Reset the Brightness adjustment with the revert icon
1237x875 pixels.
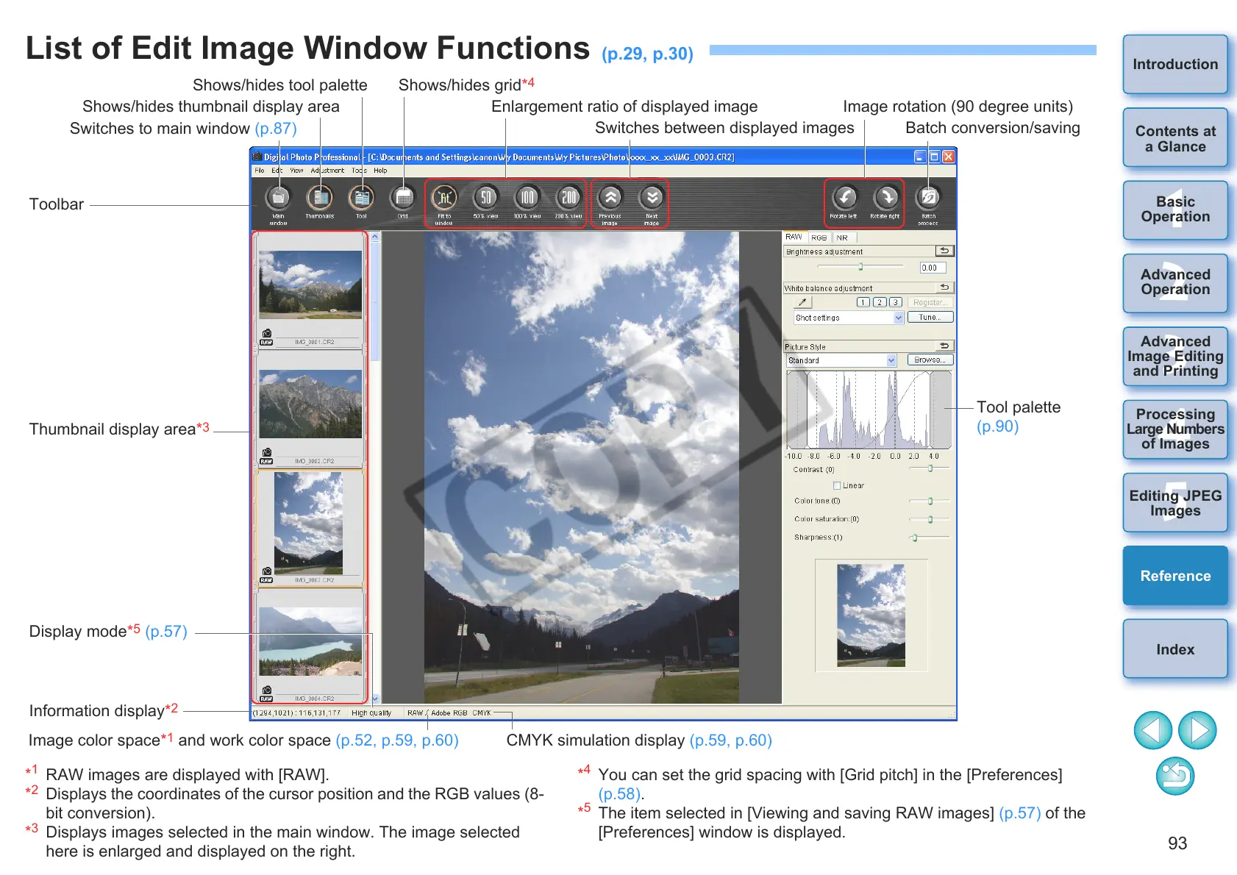click(945, 251)
